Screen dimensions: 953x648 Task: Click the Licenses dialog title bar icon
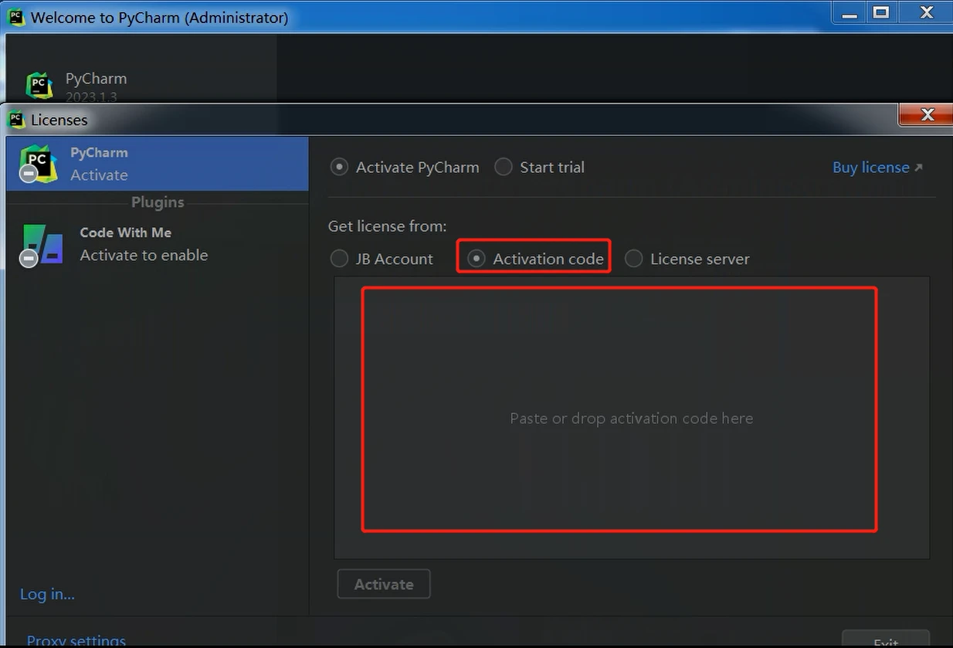click(15, 120)
